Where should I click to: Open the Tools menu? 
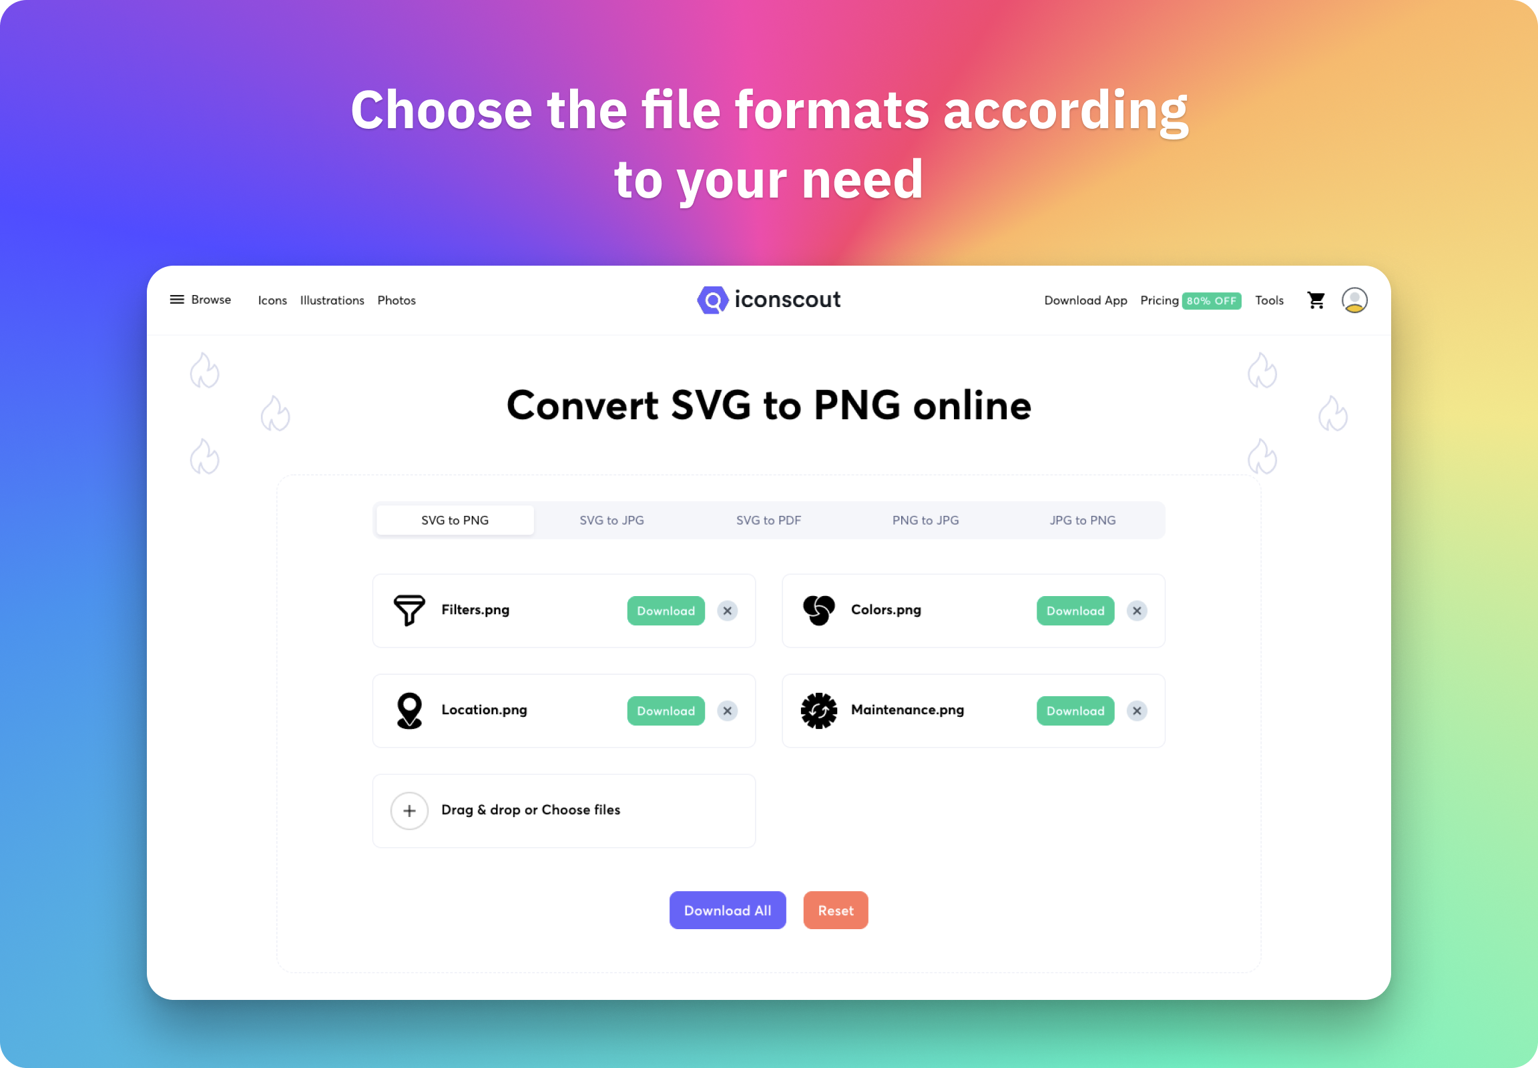click(1269, 300)
